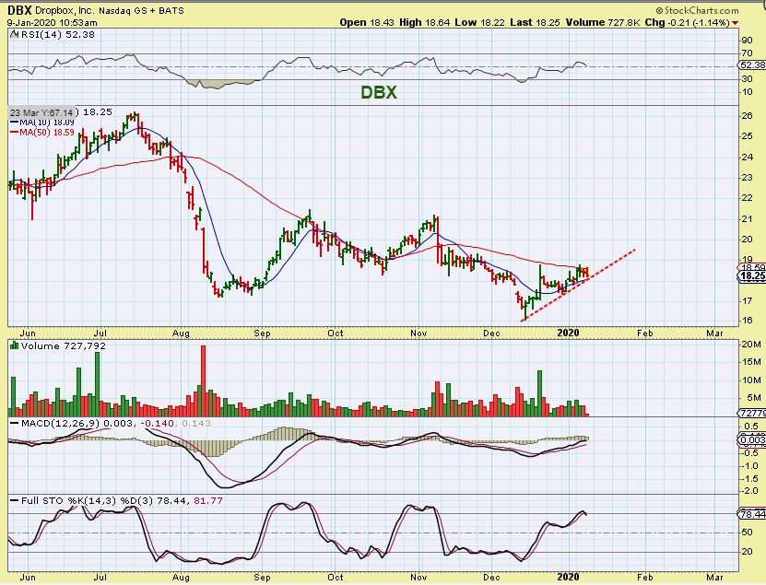Click the DBX ticker symbol in header
The width and height of the screenshot is (766, 585).
[x=19, y=10]
